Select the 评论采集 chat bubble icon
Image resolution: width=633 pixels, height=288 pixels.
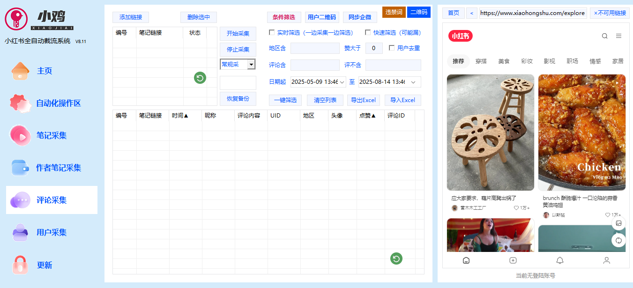20,200
